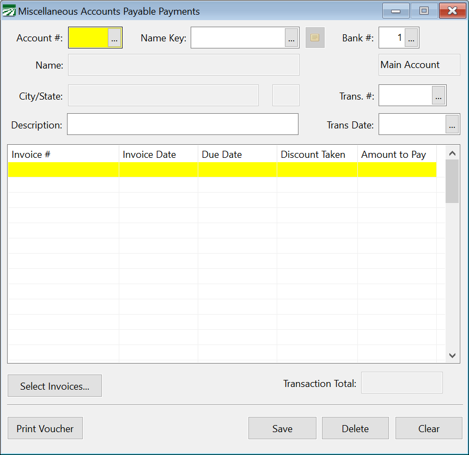The image size is (469, 455).
Task: Open the Trans Date lookup browse icon
Action: pos(452,124)
